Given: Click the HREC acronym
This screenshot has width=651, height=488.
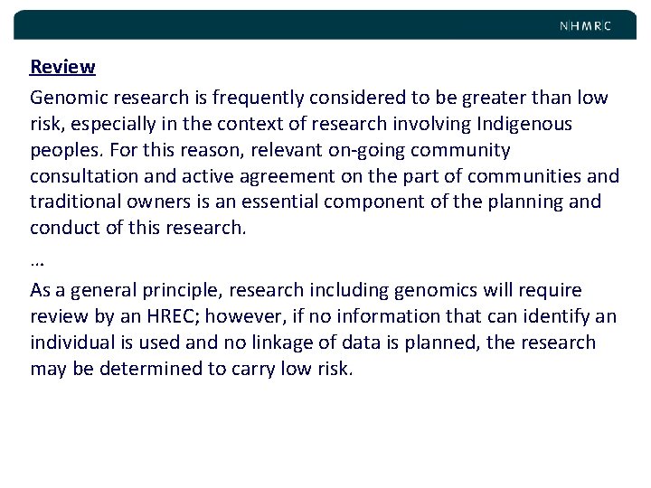Looking at the screenshot, I should pyautogui.click(x=170, y=316).
